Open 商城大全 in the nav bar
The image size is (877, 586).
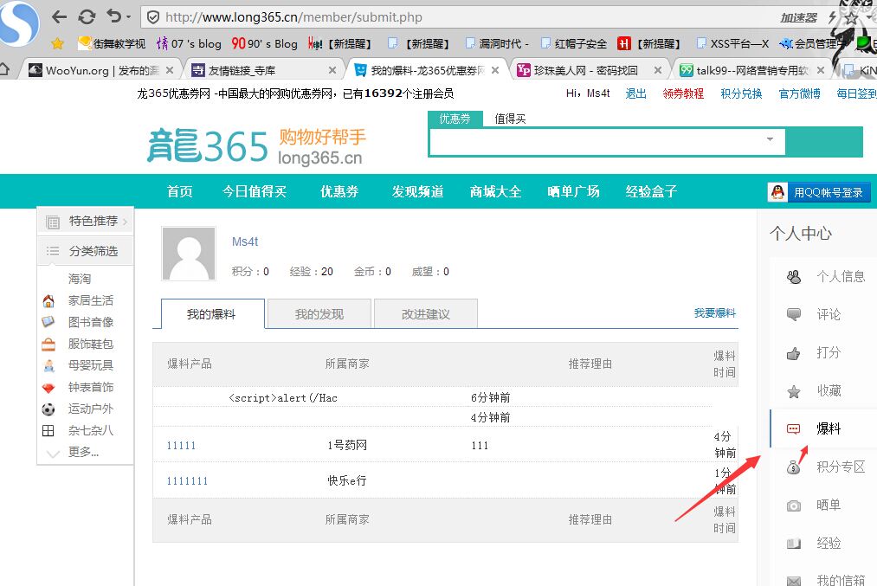click(x=495, y=192)
